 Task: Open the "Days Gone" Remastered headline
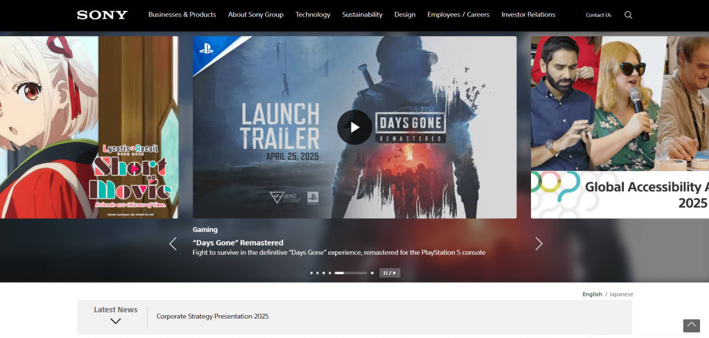tap(238, 242)
